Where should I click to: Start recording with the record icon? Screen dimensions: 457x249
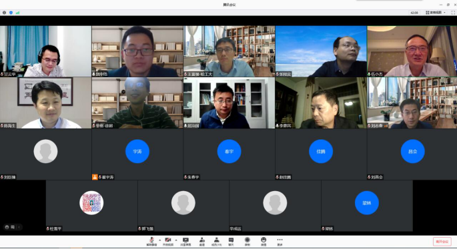pos(247,242)
